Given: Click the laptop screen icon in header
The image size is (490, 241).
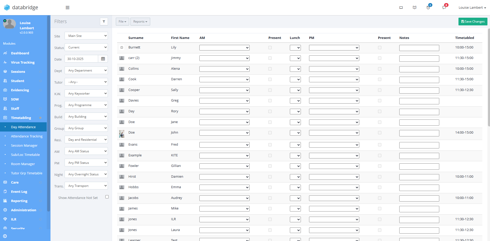Looking at the screenshot, I should click(x=401, y=8).
